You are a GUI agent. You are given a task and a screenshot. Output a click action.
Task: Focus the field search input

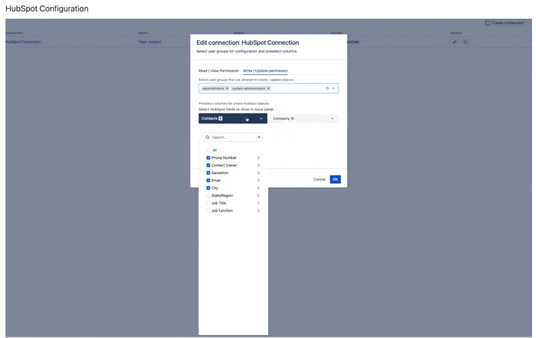coord(233,137)
